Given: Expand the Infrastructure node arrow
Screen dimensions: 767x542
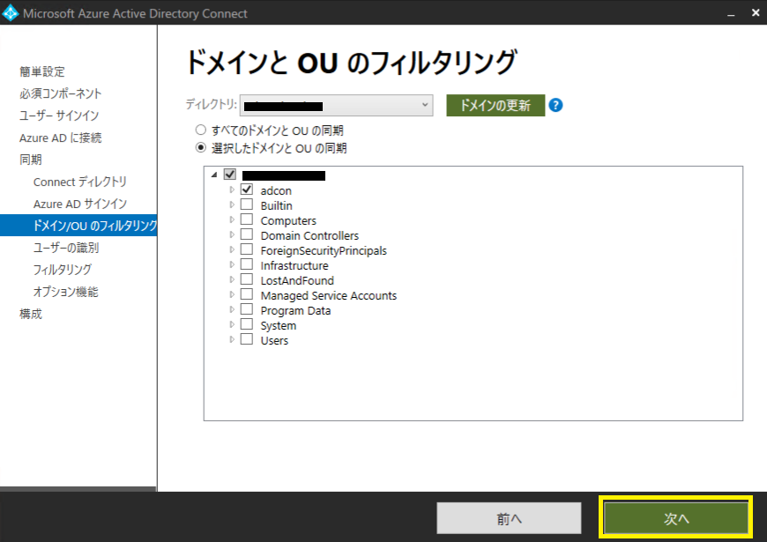Looking at the screenshot, I should [232, 264].
